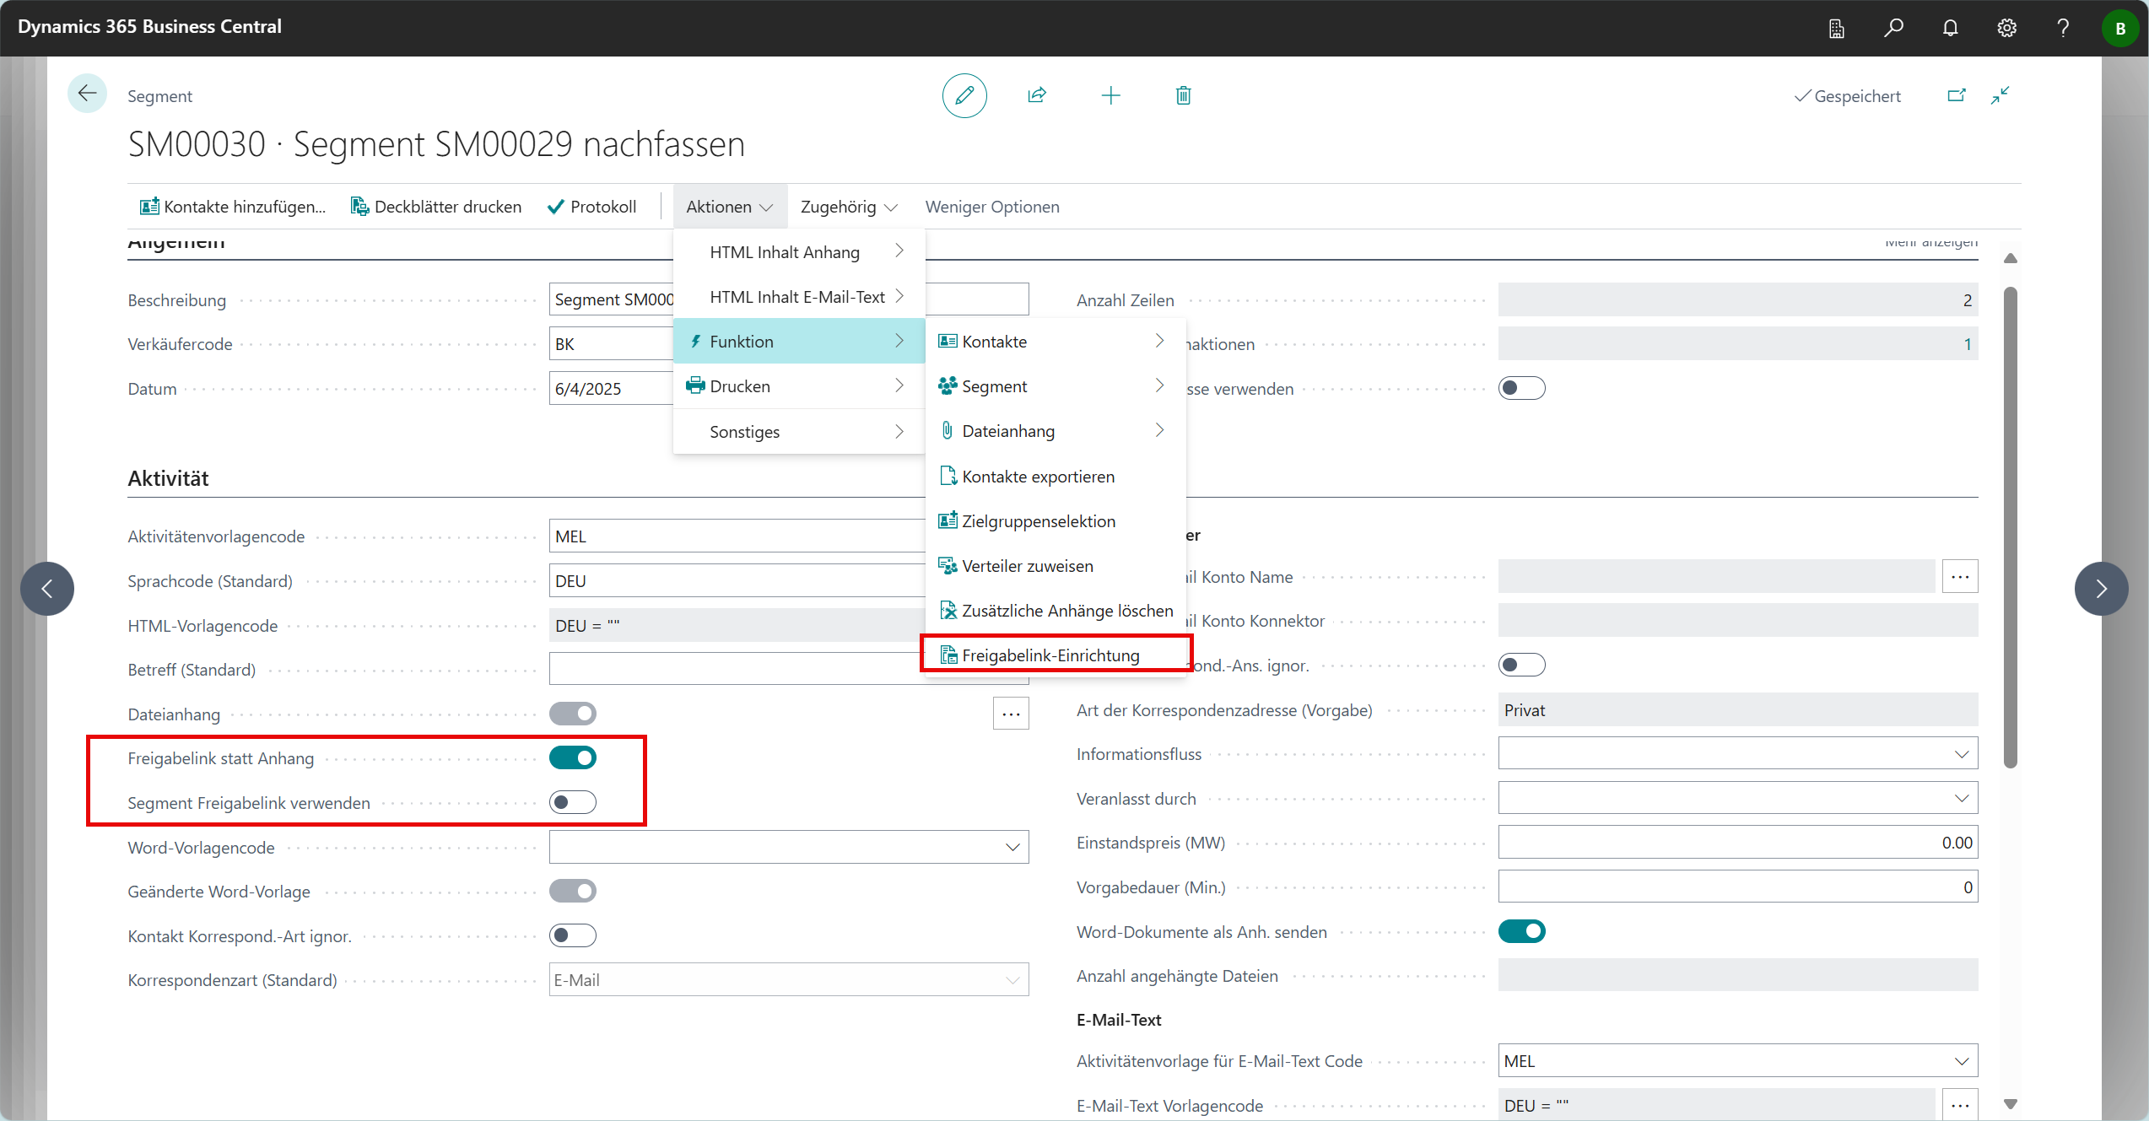Open the Zugehörig menu dropdown

tap(848, 207)
